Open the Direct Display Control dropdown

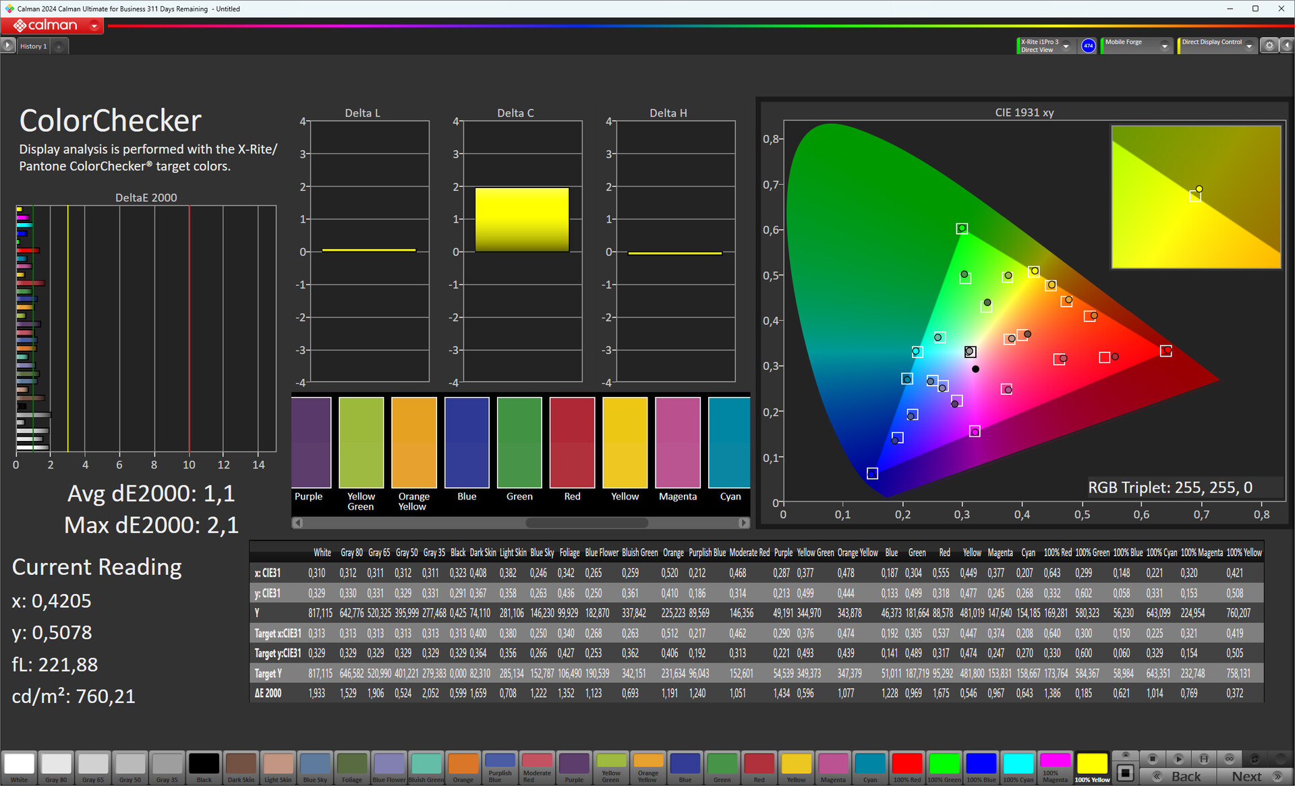coord(1249,46)
